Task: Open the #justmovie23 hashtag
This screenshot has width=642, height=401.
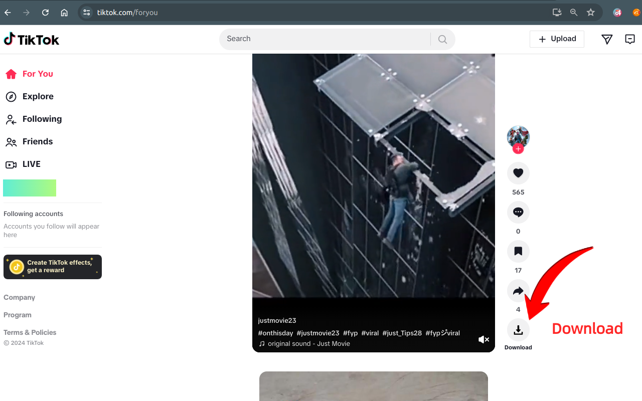Action: tap(318, 333)
